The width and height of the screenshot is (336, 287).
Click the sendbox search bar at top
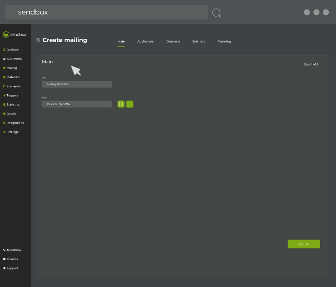click(106, 12)
